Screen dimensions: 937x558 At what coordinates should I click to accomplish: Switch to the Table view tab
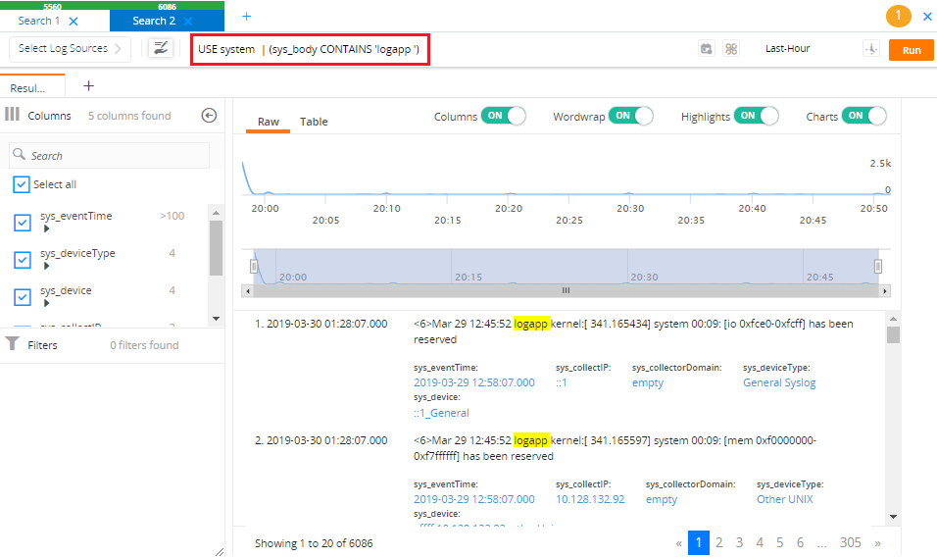314,122
